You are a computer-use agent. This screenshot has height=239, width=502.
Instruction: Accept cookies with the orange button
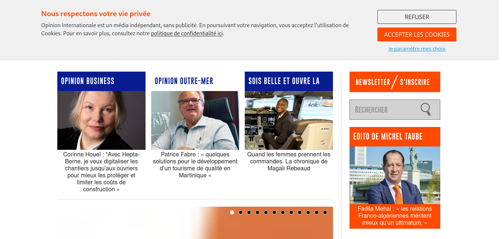click(417, 35)
